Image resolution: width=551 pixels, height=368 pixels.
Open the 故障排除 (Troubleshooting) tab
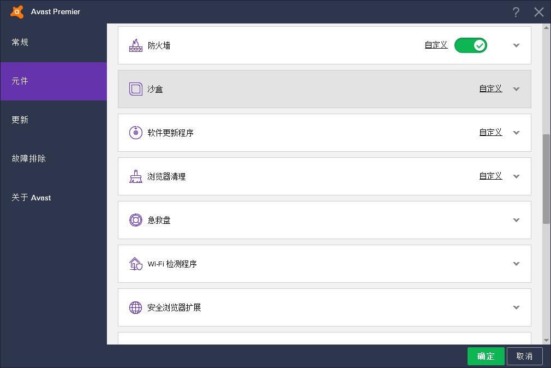point(29,158)
